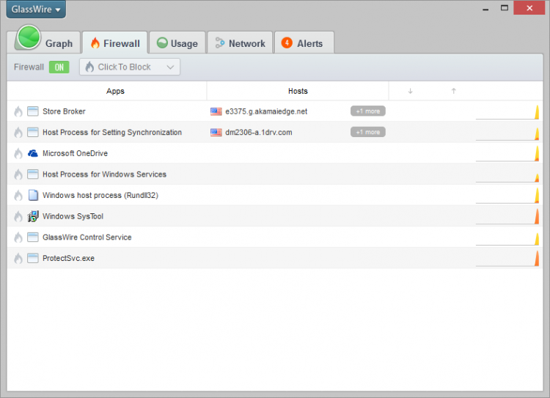550x398 pixels.
Task: Click the Windows SysTool app icon
Action: [32, 216]
